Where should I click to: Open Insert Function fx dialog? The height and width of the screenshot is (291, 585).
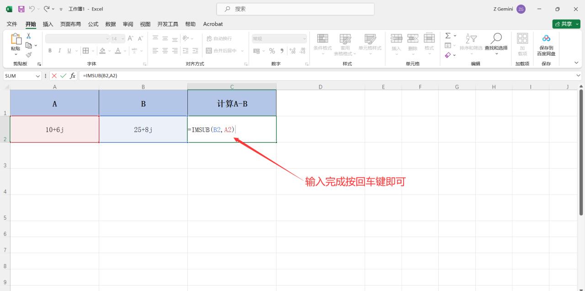(x=73, y=76)
